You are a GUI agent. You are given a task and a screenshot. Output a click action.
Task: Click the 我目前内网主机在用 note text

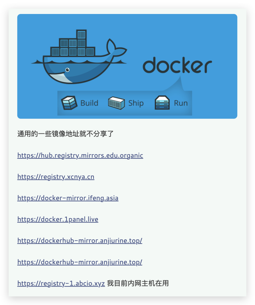pos(138,283)
